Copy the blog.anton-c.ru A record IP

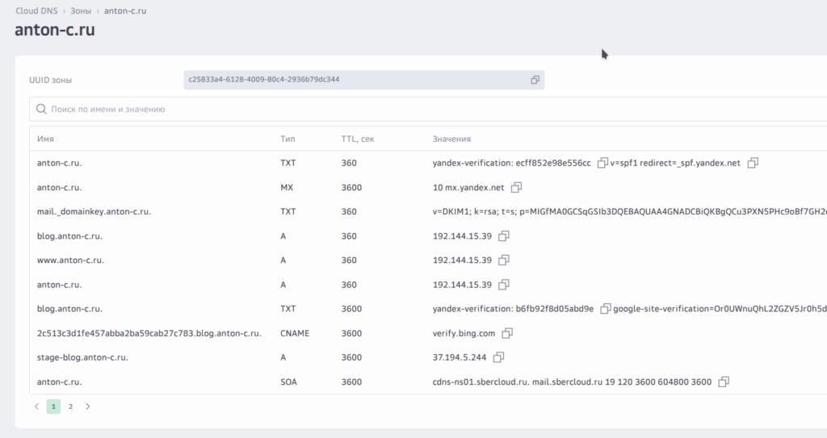[504, 236]
